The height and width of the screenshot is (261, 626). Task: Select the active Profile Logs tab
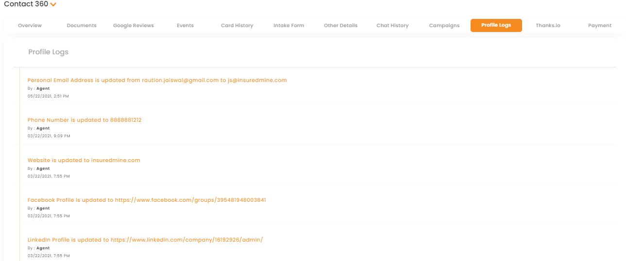496,25
